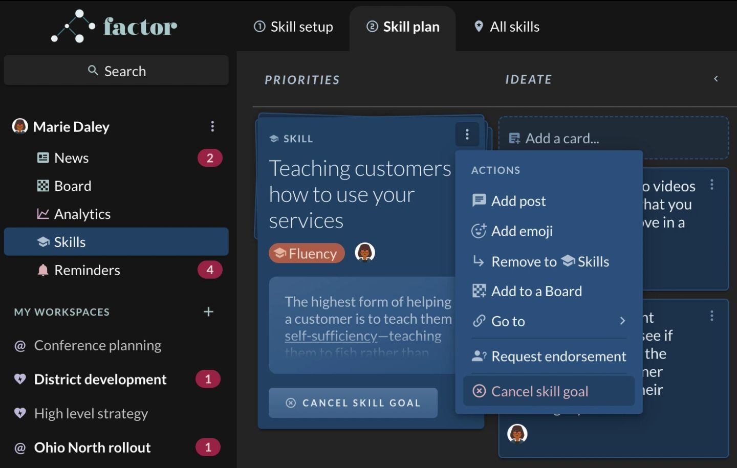This screenshot has width=737, height=468.
Task: Open the skill card's three-dot menu button
Action: [467, 135]
